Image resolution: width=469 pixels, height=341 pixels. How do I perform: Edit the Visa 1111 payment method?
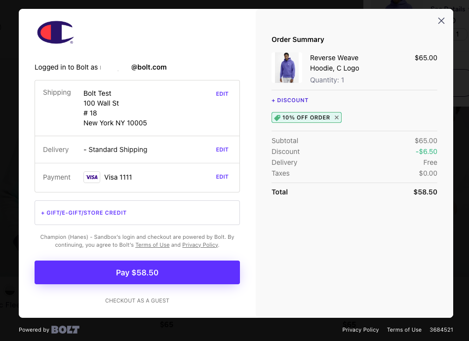[x=222, y=177]
